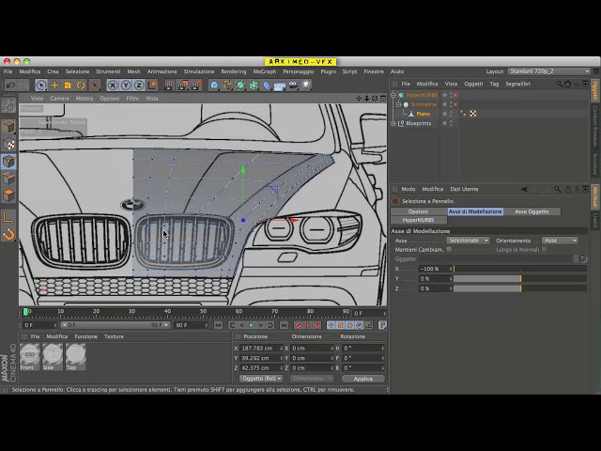Activate Texture mode checkered cube icon

click(x=8, y=144)
